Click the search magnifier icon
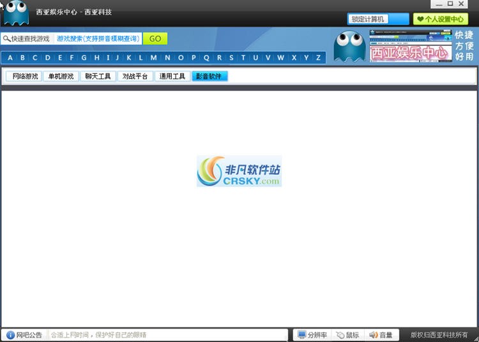Screen dimensions: 479x342 click(6, 39)
